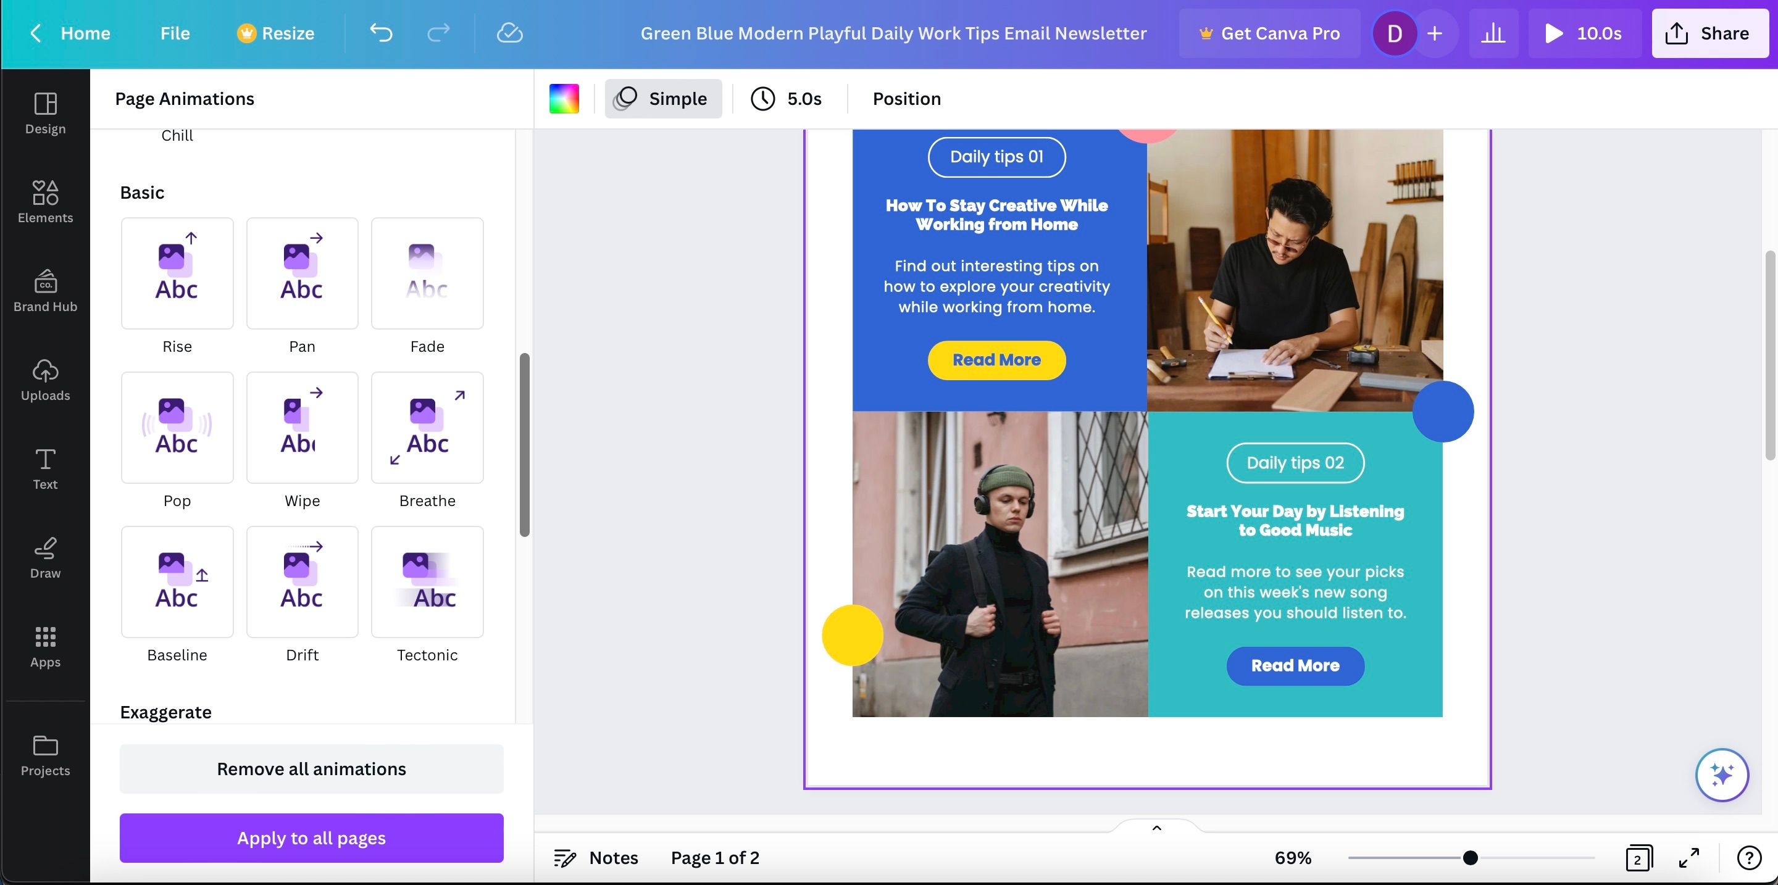Toggle fullscreen presentation view
The width and height of the screenshot is (1778, 885).
click(1688, 857)
